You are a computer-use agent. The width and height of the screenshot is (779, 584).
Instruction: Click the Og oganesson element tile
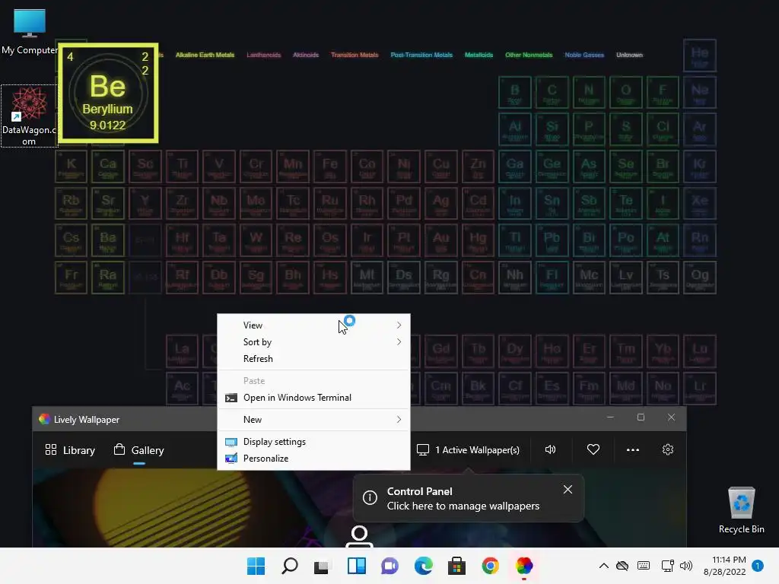pos(700,278)
